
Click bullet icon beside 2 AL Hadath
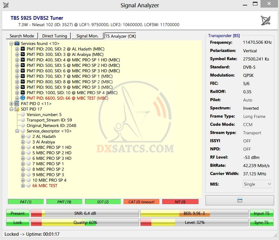(x=29, y=136)
